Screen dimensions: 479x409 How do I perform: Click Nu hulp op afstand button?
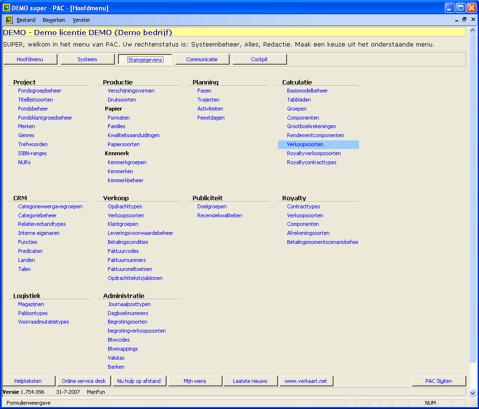point(139,381)
